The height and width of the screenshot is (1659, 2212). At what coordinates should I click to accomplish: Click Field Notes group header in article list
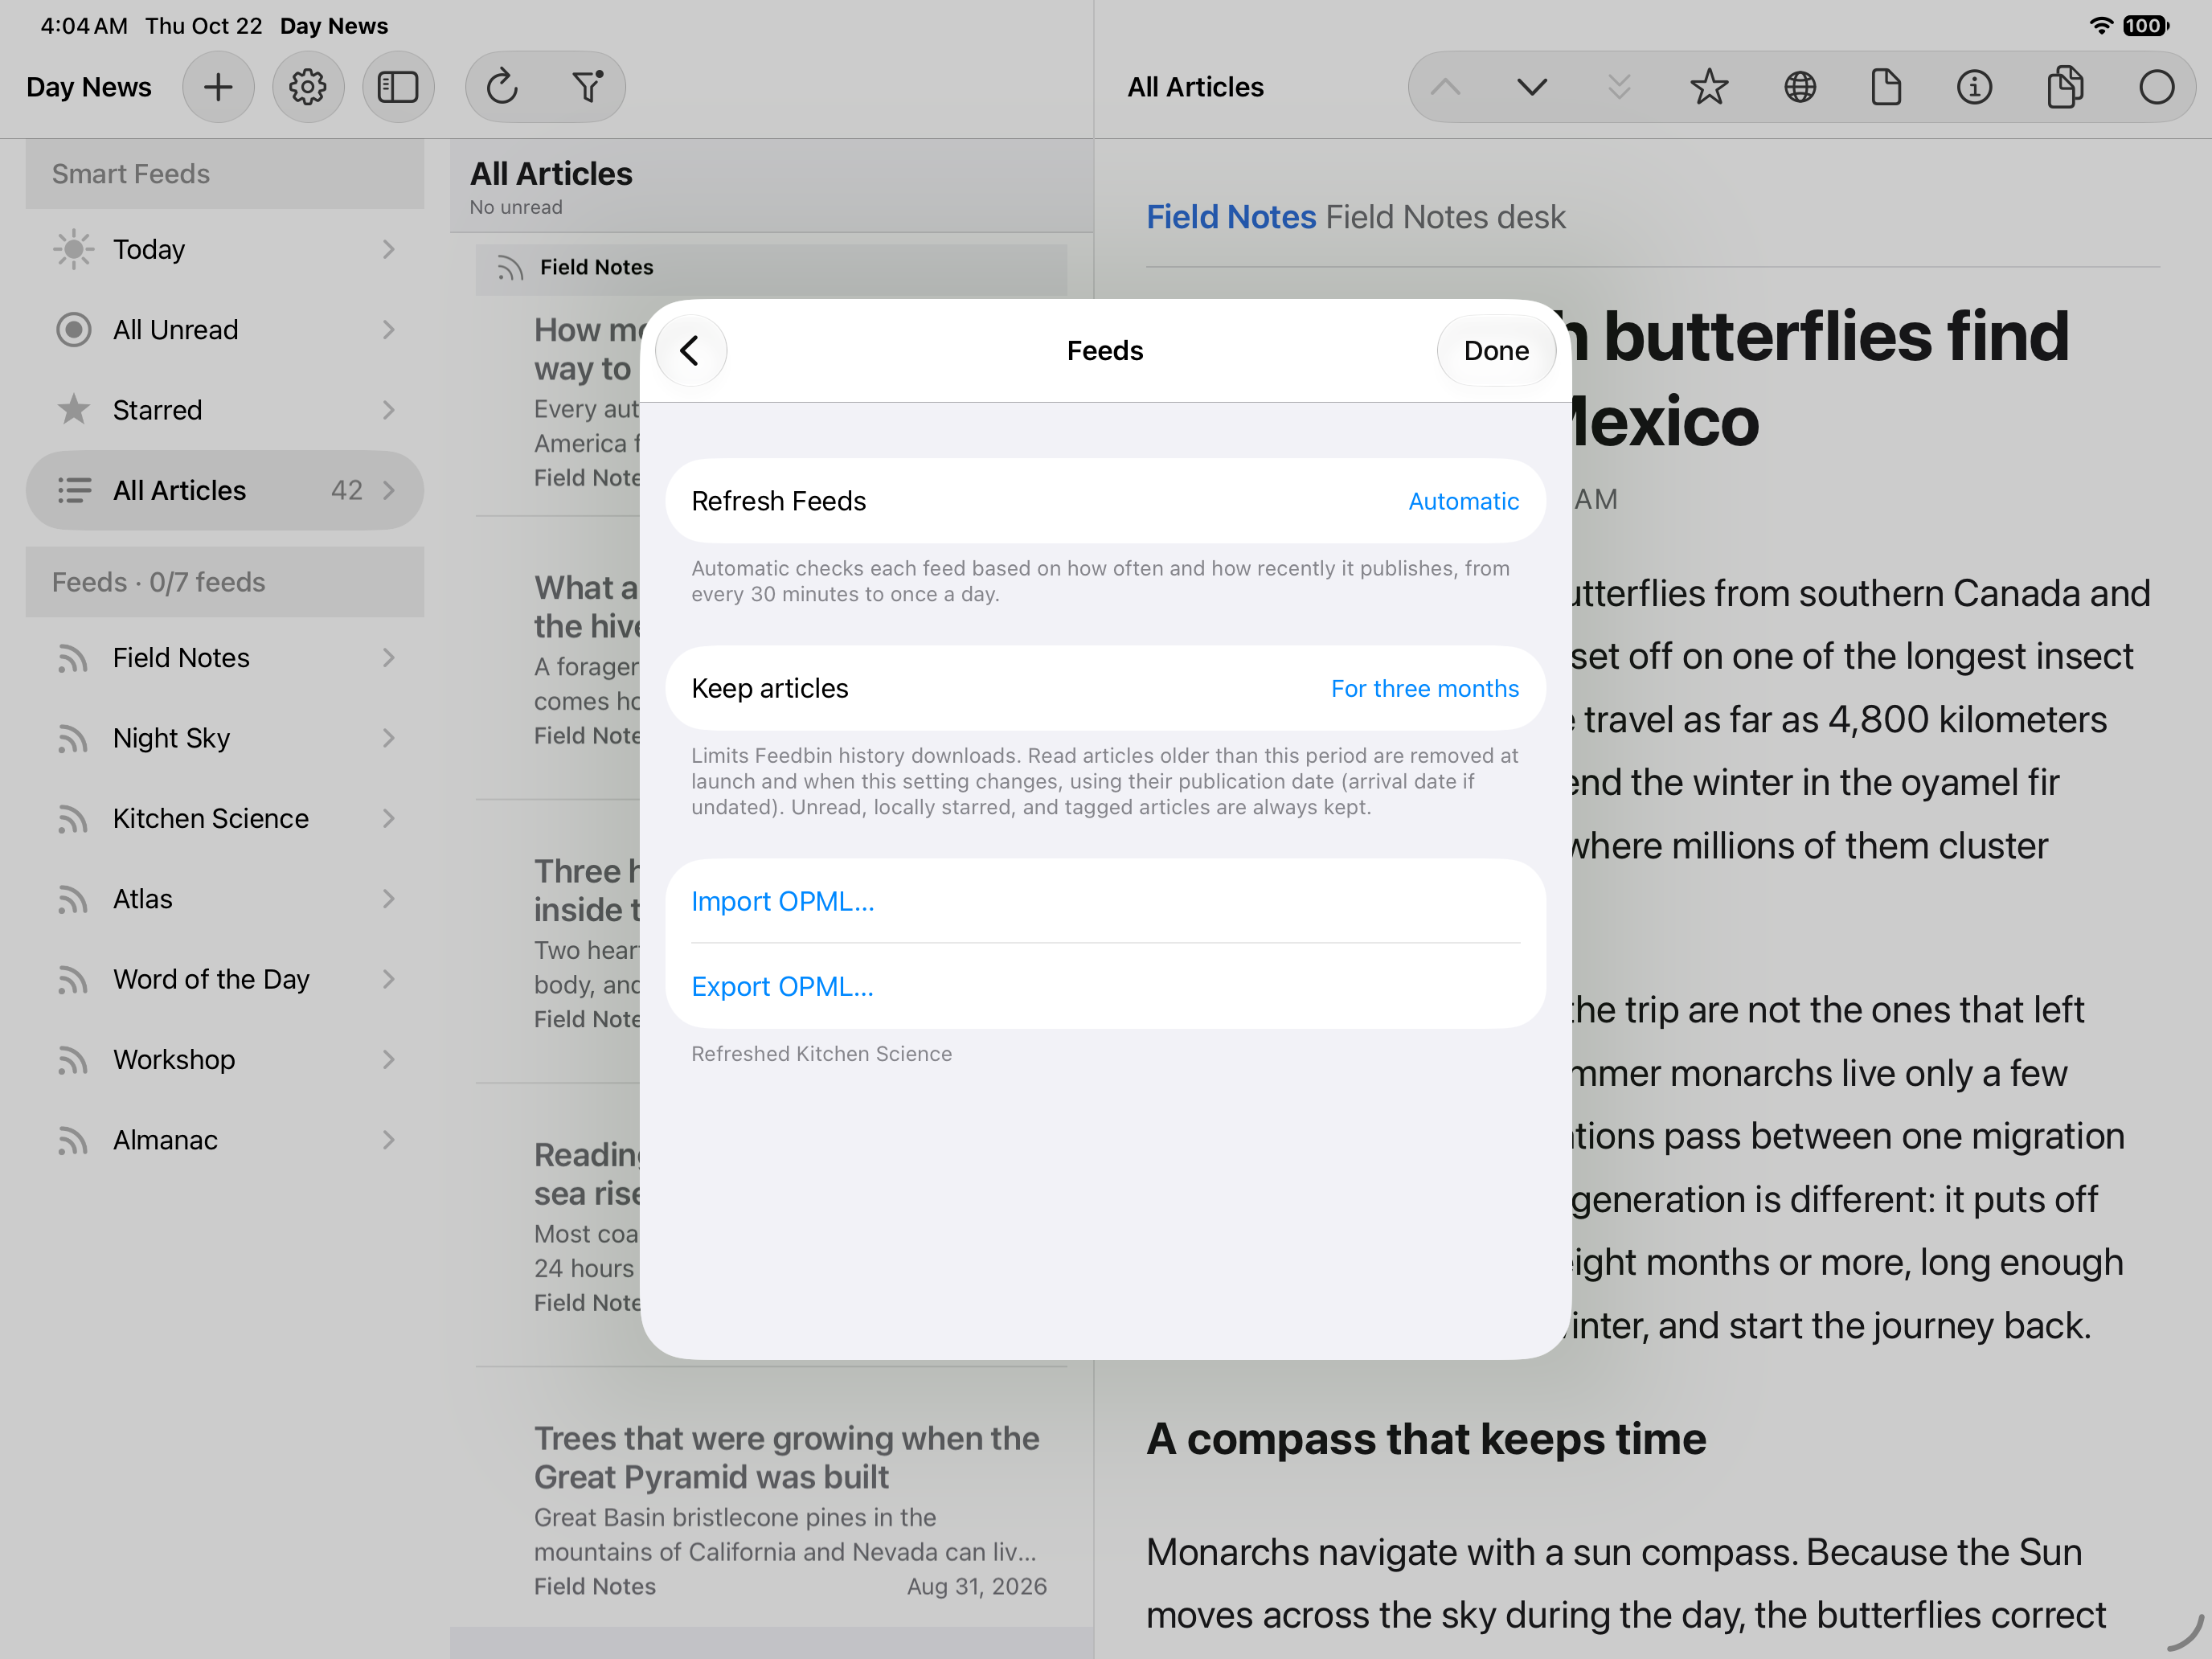771,268
